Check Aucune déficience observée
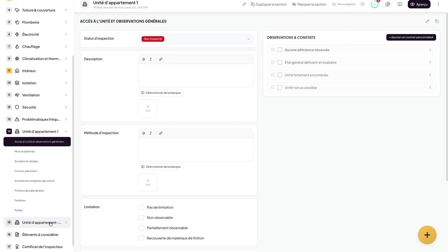The image size is (448, 252). (280, 50)
